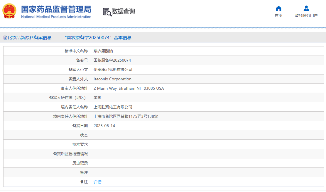Image resolution: width=326 pixels, height=192 pixels.
Task: Click the 数据查询 heading text
Action: (124, 11)
